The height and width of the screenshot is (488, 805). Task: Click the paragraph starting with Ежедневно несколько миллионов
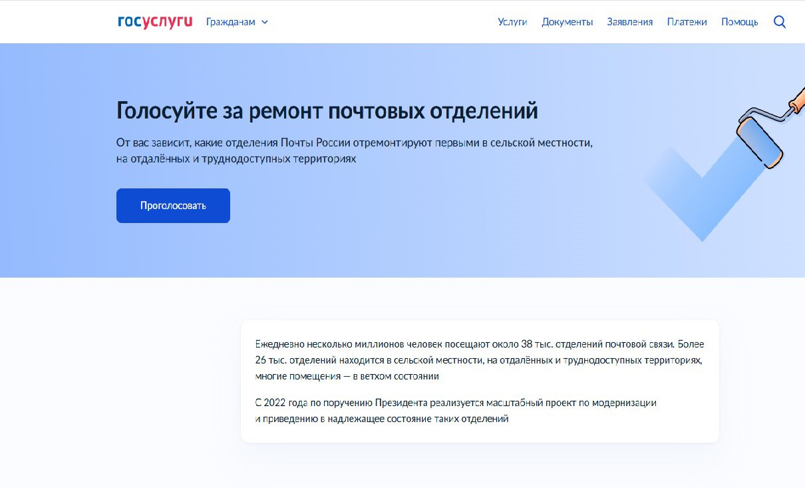pos(479,360)
